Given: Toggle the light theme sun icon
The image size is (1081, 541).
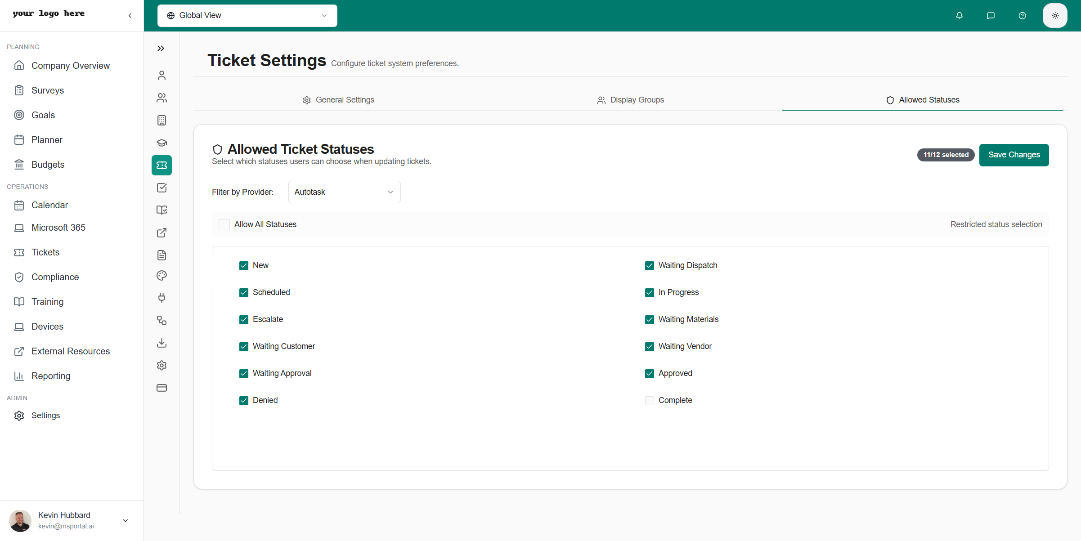Looking at the screenshot, I should coord(1055,16).
